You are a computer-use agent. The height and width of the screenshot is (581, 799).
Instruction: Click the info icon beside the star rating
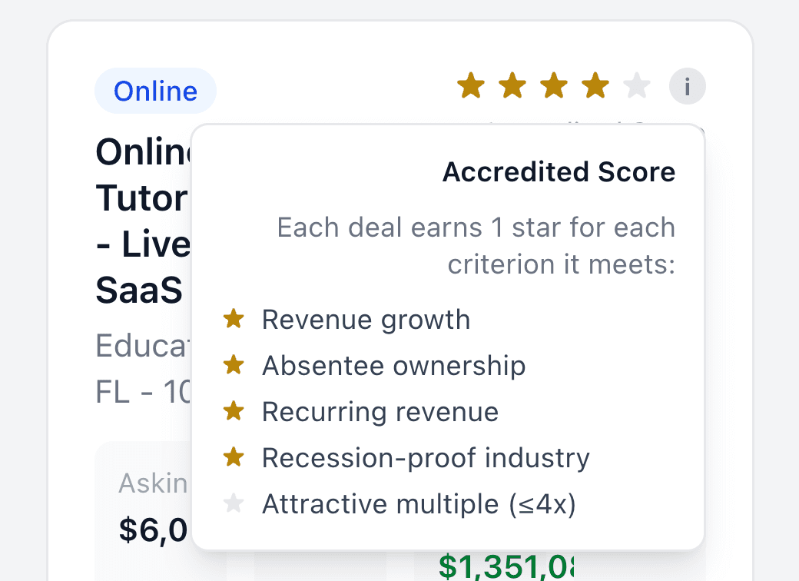[x=687, y=86]
